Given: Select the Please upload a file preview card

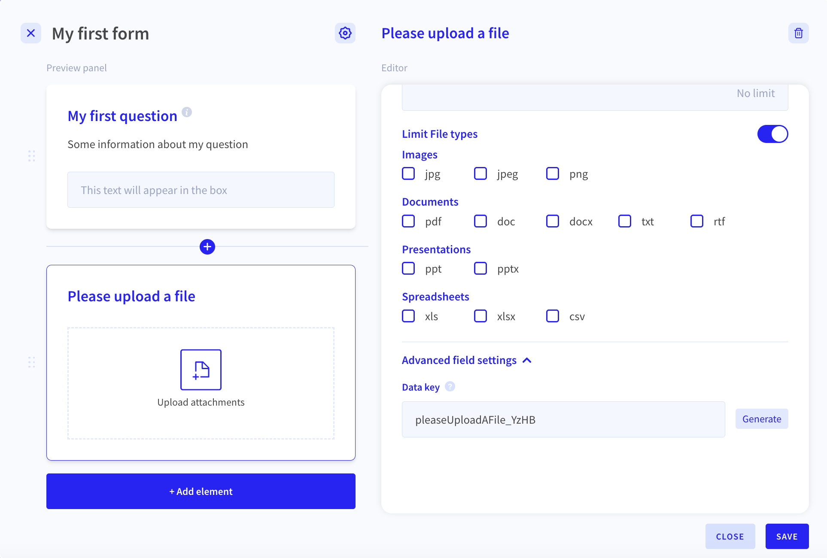Looking at the screenshot, I should point(201,363).
